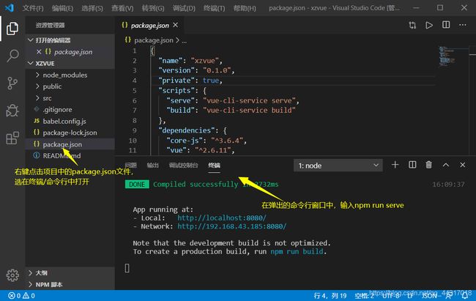Open the Extensions view
The height and width of the screenshot is (301, 476).
coord(12,138)
